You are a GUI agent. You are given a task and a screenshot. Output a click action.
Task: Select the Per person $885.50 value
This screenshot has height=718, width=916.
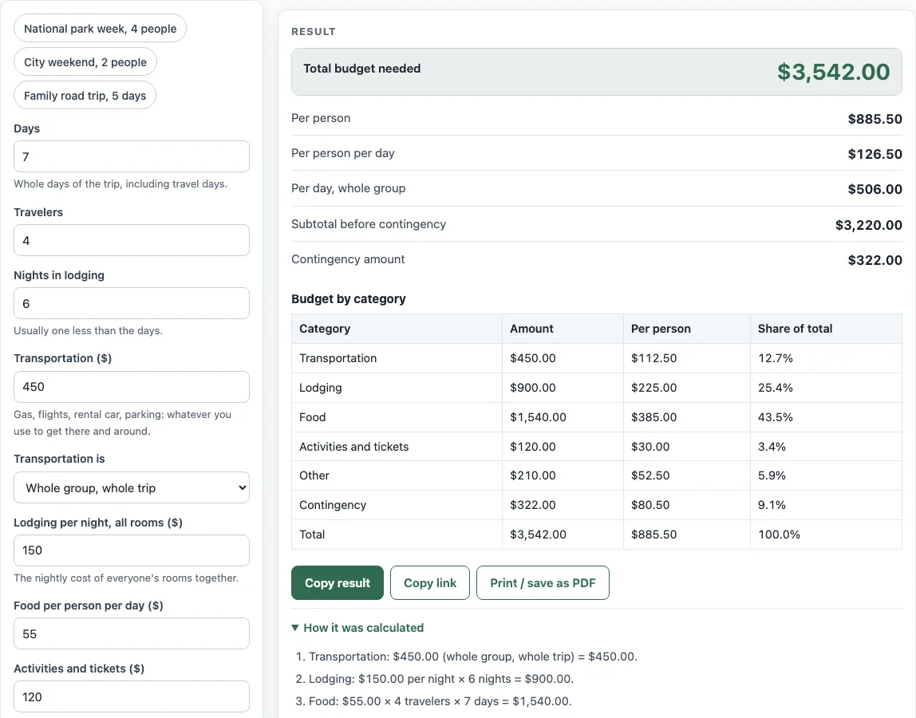click(875, 119)
